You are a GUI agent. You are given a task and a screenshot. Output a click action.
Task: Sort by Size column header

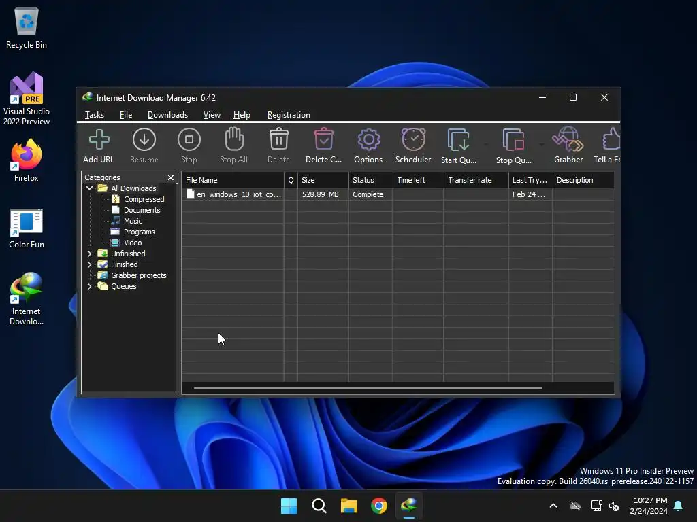(323, 180)
